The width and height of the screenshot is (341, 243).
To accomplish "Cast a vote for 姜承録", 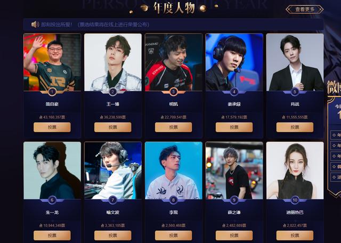I will pos(234,127).
